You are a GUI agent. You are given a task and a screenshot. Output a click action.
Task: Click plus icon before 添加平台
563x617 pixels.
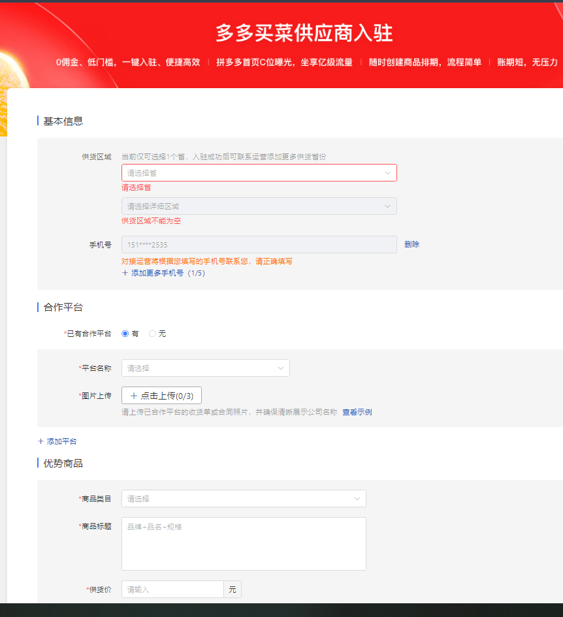(40, 441)
